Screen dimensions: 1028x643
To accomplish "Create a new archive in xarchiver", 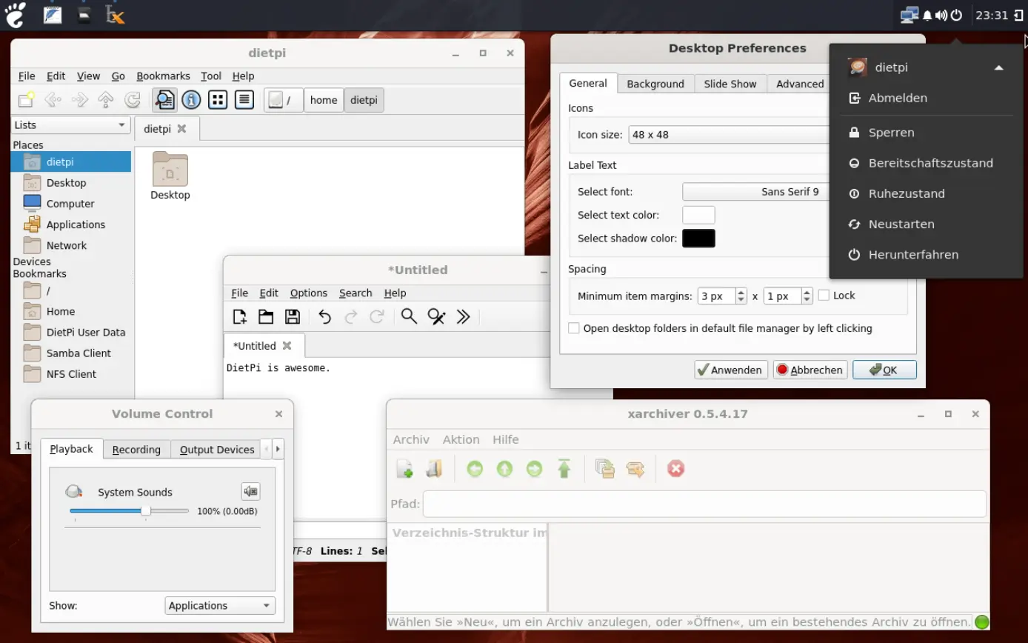I will tap(404, 468).
